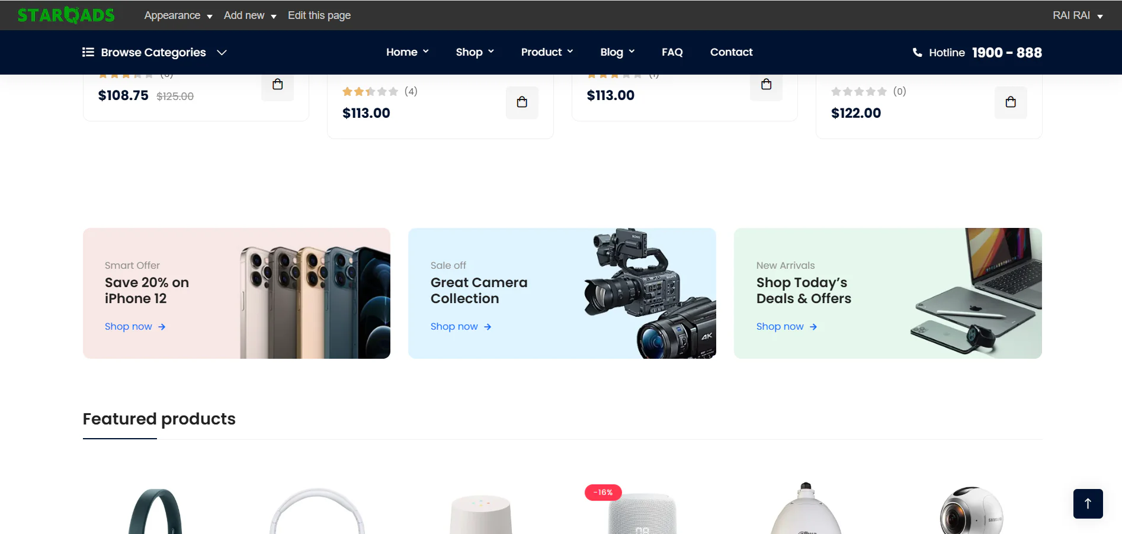Viewport: 1122px width, 534px height.
Task: Open the RAI RAI user menu
Action: tap(1078, 15)
